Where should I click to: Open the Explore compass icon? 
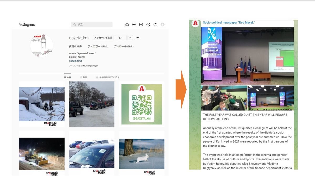pyautogui.click(x=148, y=25)
